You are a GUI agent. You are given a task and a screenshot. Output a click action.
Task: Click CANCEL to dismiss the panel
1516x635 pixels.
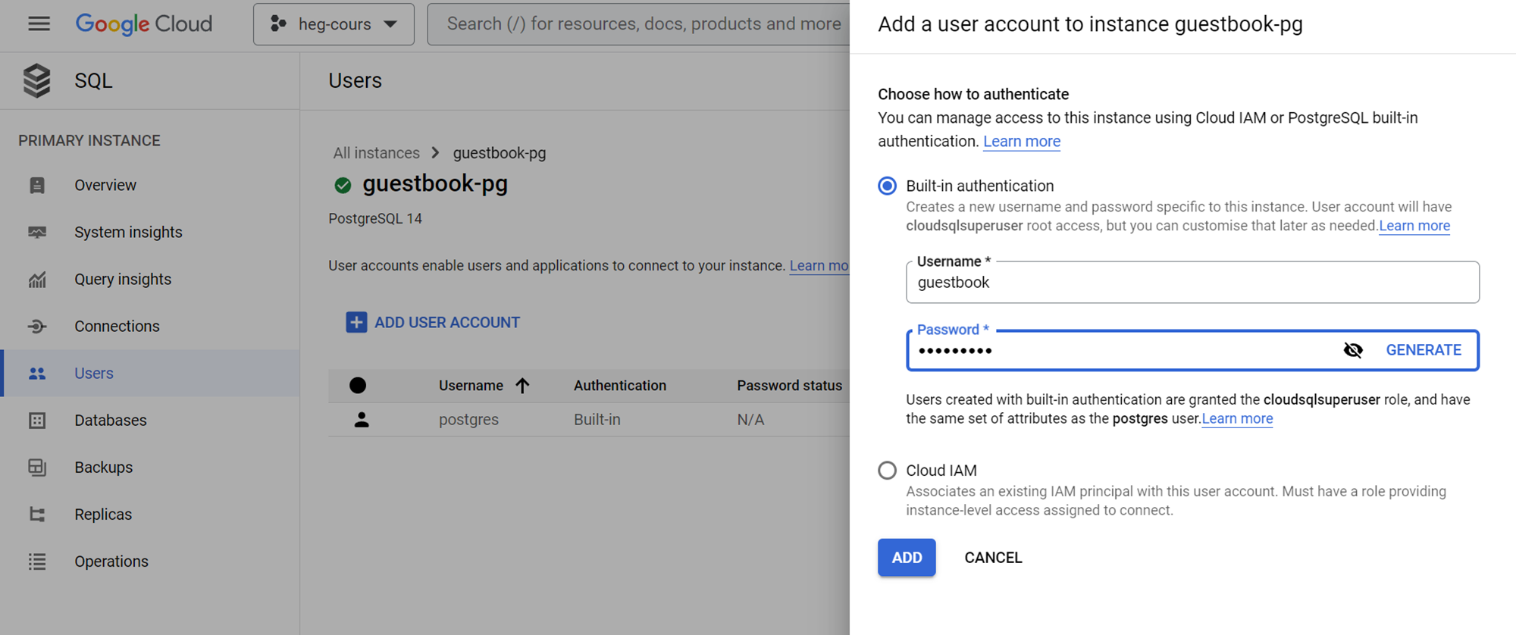pyautogui.click(x=993, y=558)
